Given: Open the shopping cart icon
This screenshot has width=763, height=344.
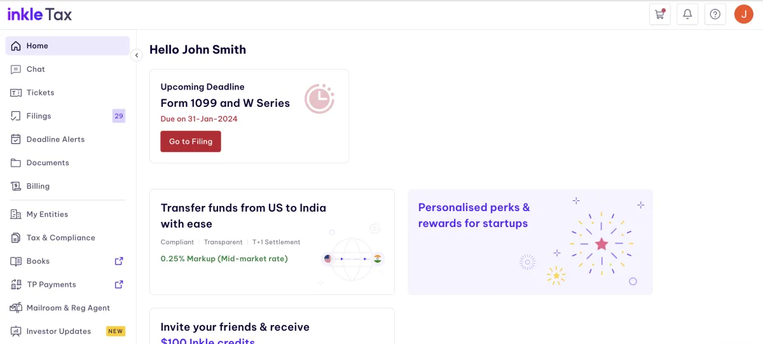Looking at the screenshot, I should tap(660, 14).
